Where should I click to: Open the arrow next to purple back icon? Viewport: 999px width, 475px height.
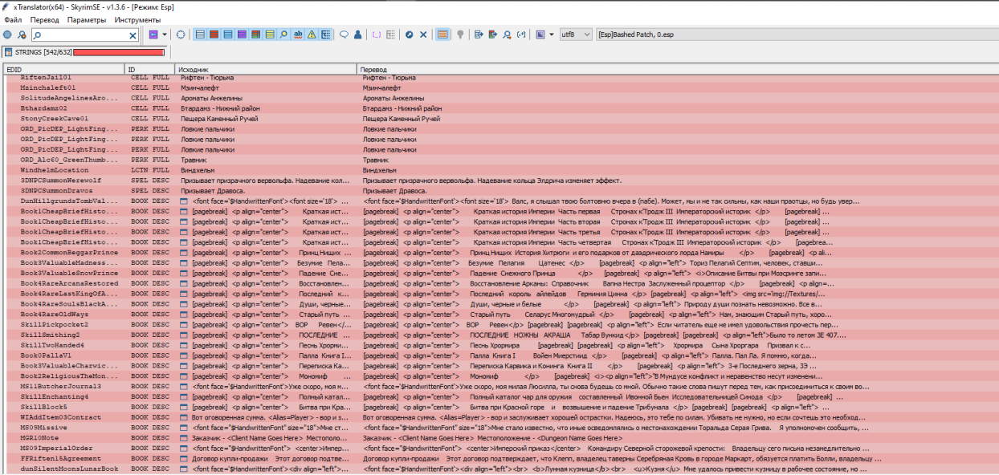tap(165, 35)
